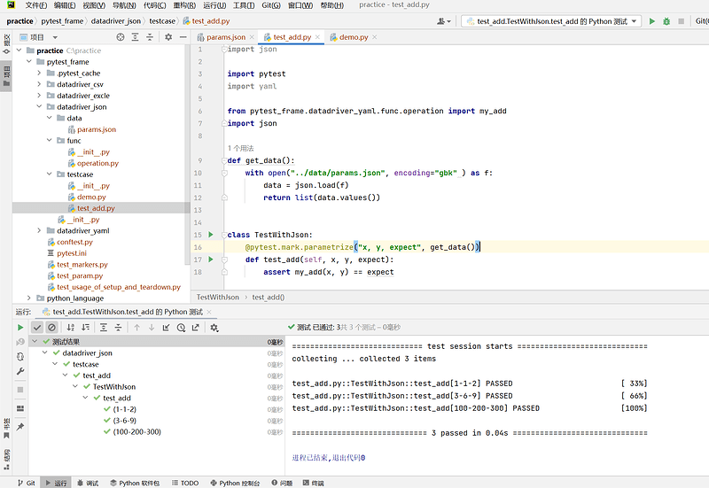Viewport: 709px width, 488px height.
Task: Close the run tab test_add.TestWithJson.test_add
Action: pos(209,312)
